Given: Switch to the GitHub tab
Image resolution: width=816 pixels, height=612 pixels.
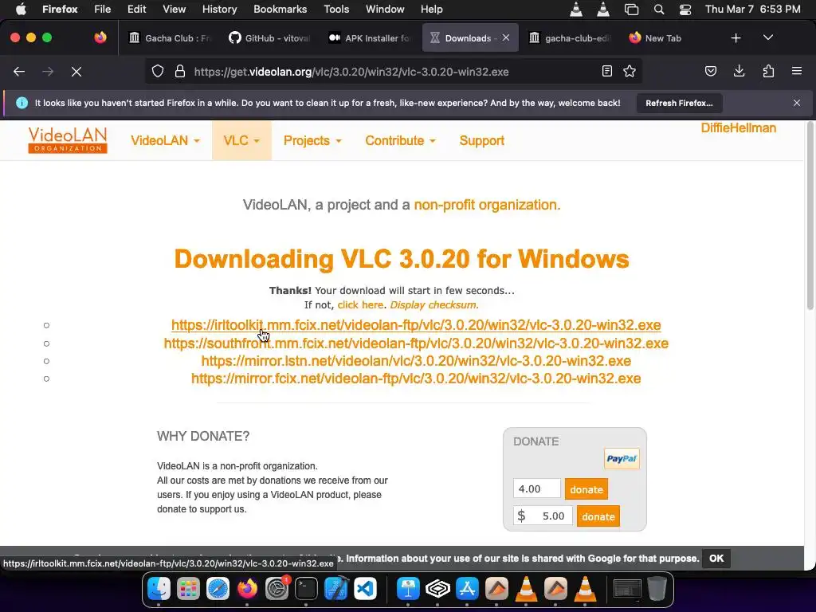Looking at the screenshot, I should tap(269, 38).
